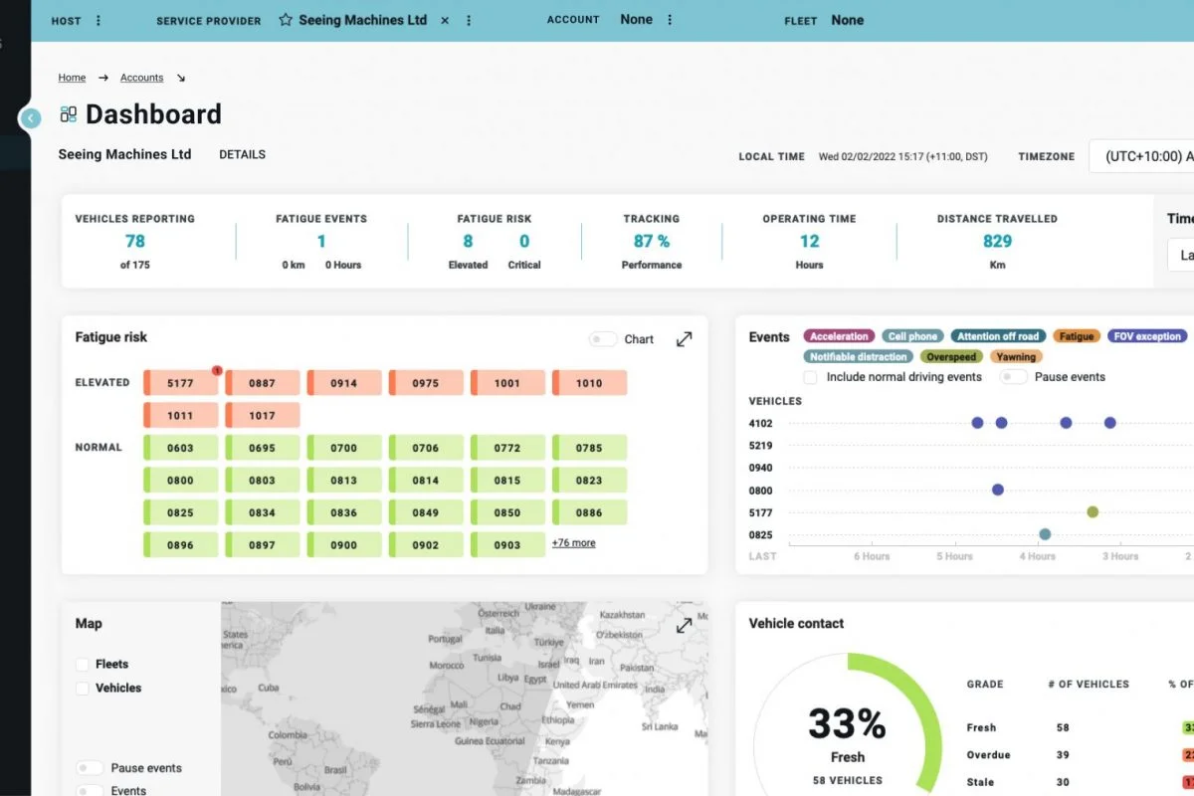Open normal vehicle 0896
Screen dimensions: 1194x796
181,545
